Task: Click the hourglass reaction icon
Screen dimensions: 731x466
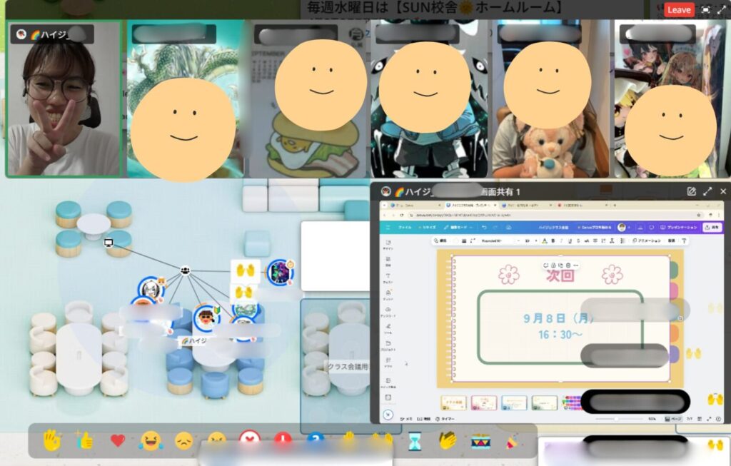Action: pyautogui.click(x=415, y=442)
